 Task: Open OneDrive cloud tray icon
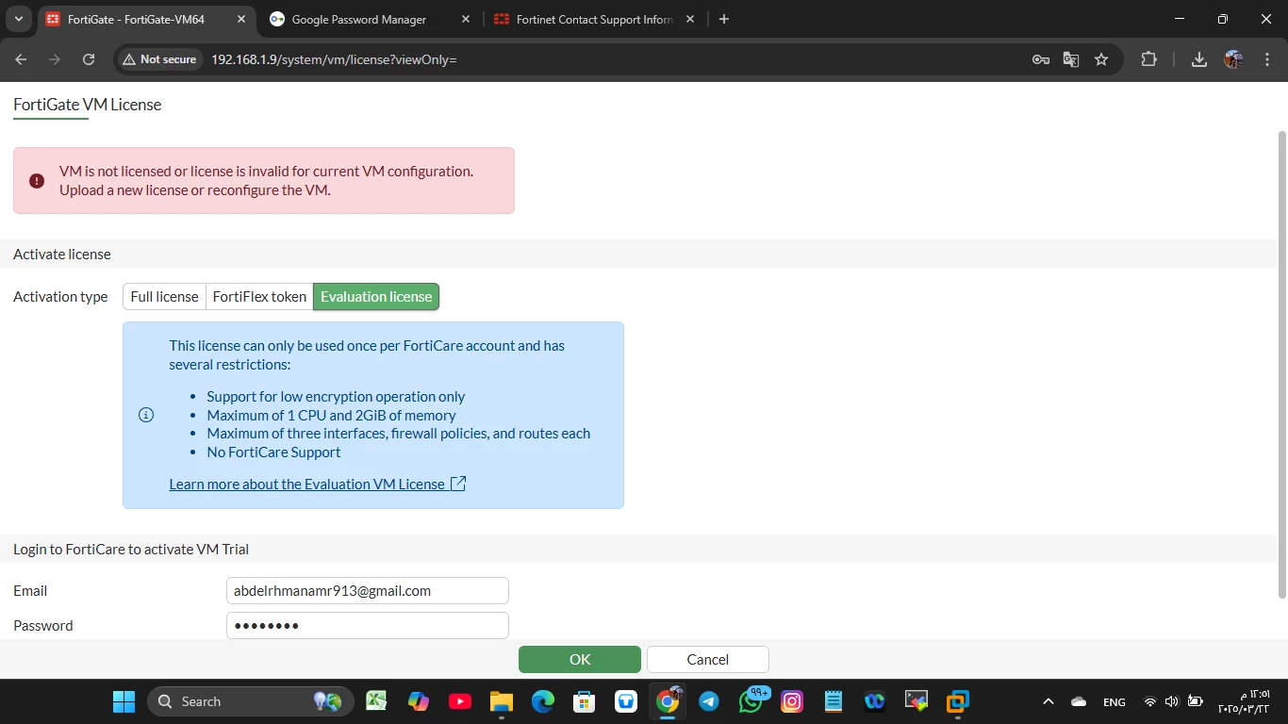coord(1080,701)
